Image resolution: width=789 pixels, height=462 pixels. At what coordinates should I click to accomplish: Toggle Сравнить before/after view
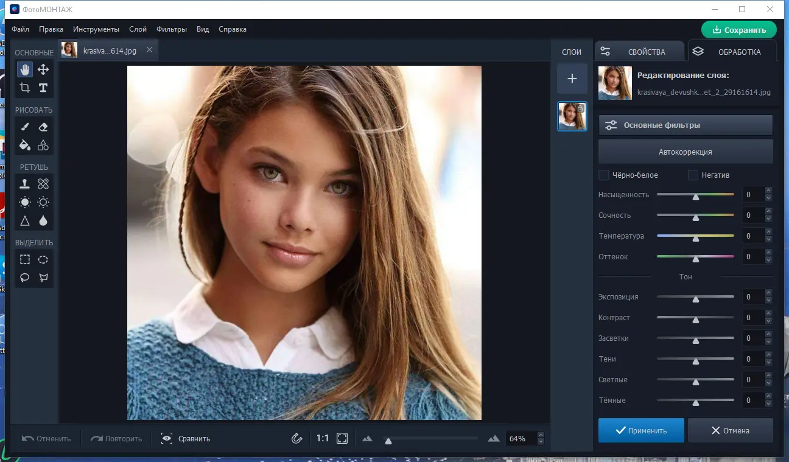pyautogui.click(x=186, y=438)
